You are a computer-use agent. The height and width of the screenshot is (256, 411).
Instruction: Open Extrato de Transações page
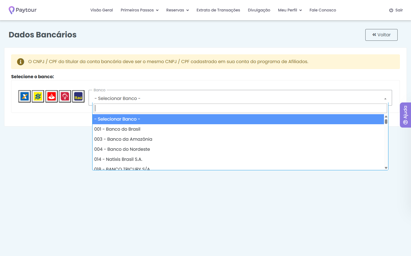click(x=218, y=10)
